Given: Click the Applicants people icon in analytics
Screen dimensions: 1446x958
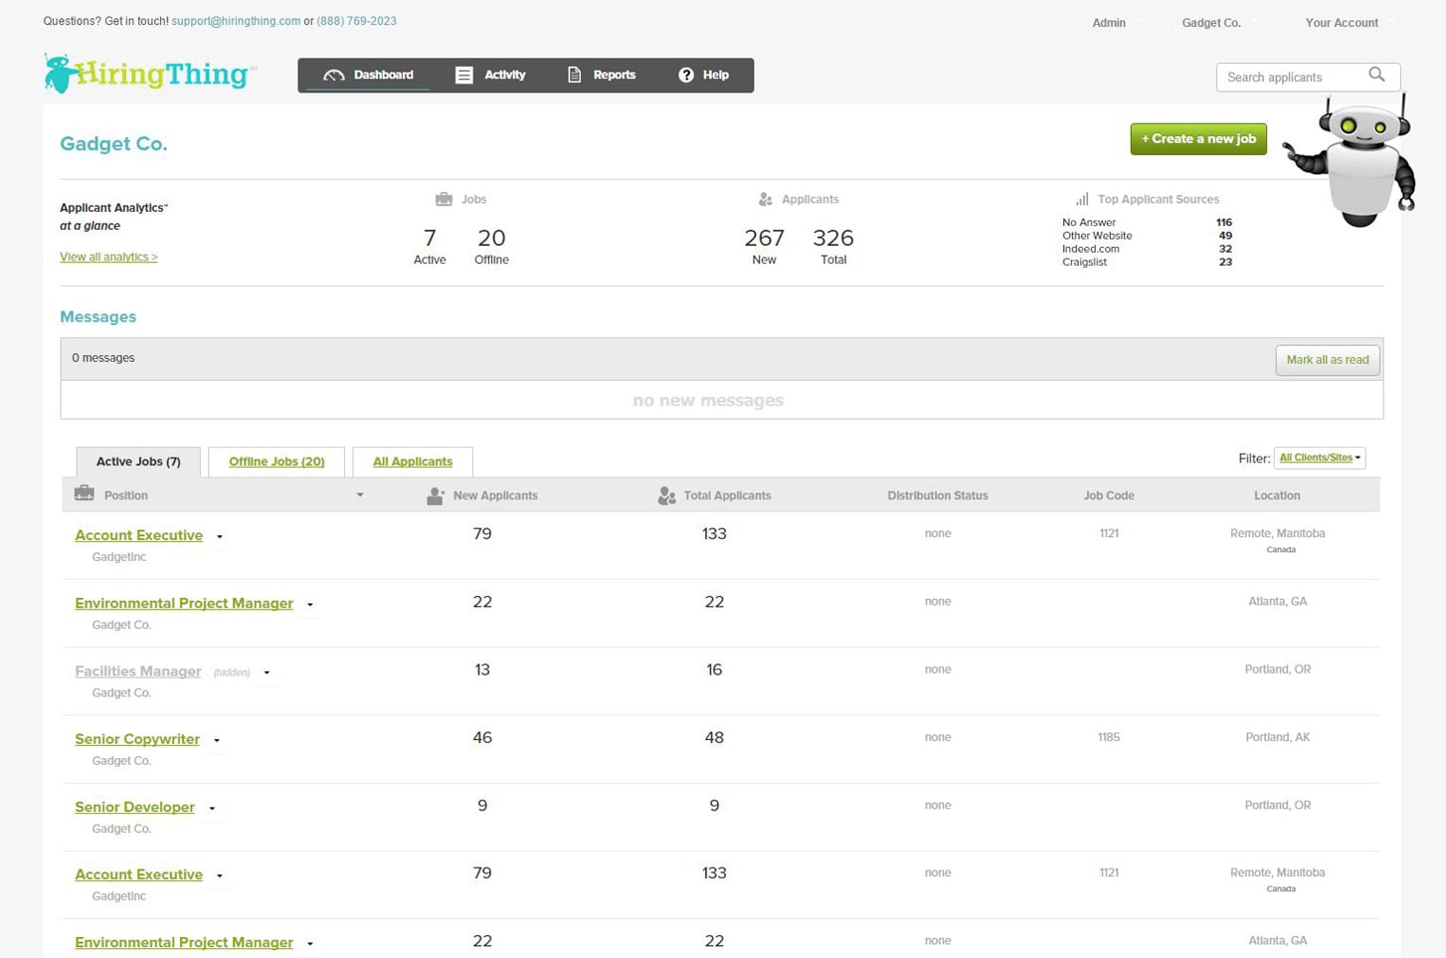Looking at the screenshot, I should point(765,199).
